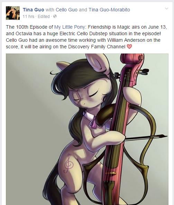Open the My Little Pony page link

(x=70, y=27)
